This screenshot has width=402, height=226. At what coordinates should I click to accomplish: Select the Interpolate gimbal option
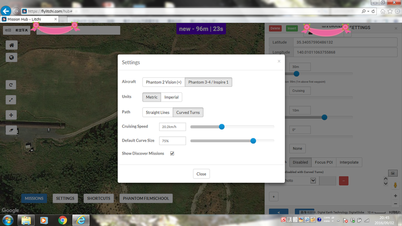click(349, 162)
